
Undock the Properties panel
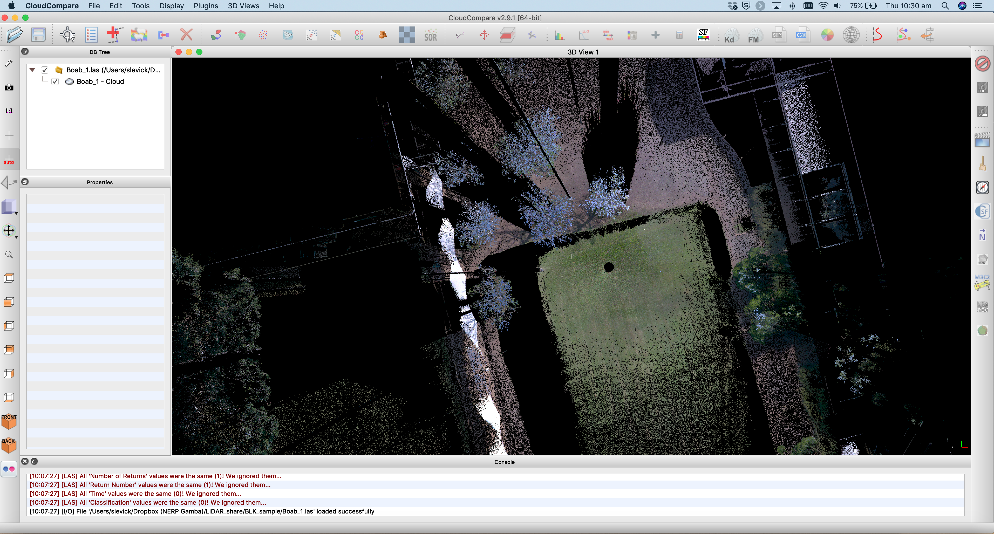click(25, 182)
